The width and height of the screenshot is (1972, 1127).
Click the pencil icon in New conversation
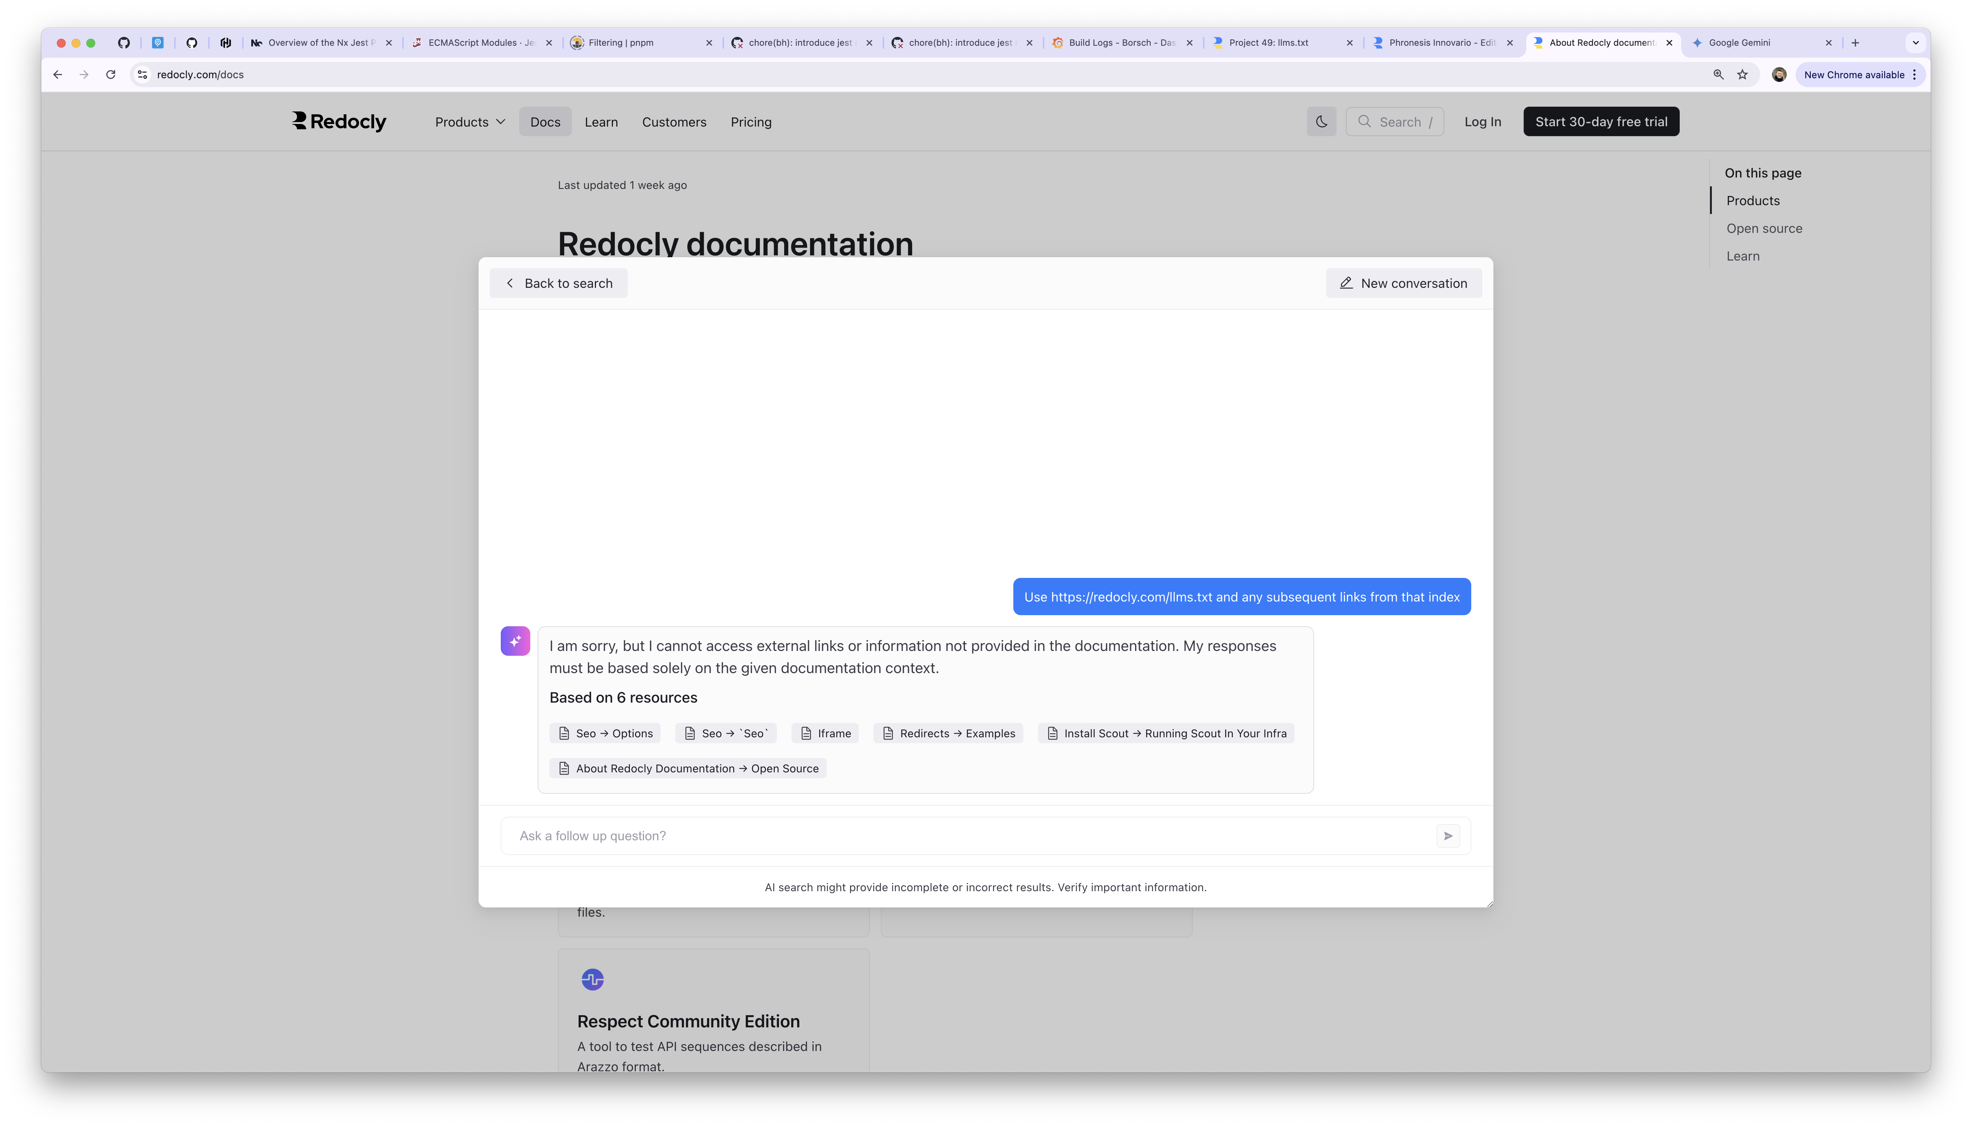[1347, 283]
